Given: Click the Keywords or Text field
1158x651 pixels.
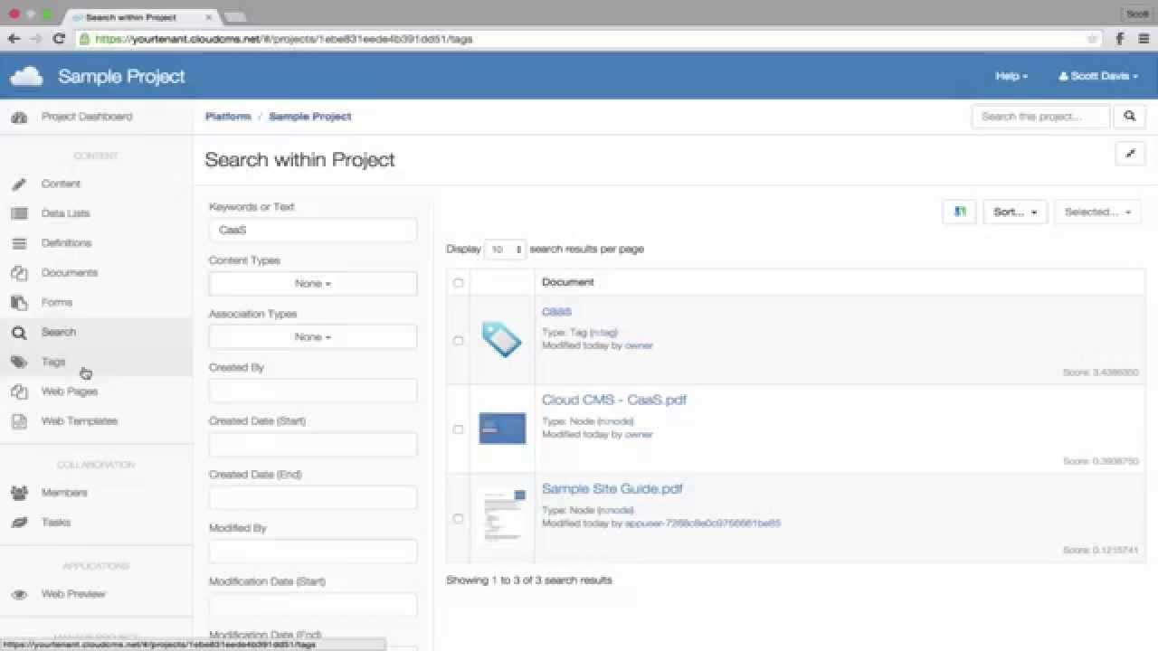Looking at the screenshot, I should tap(313, 230).
